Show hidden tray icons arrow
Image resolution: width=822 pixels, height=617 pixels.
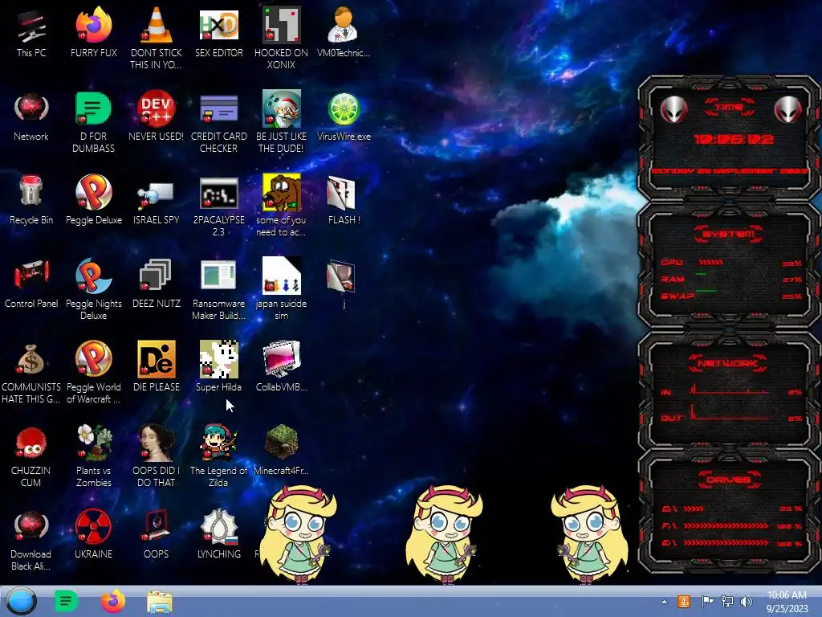click(x=664, y=602)
